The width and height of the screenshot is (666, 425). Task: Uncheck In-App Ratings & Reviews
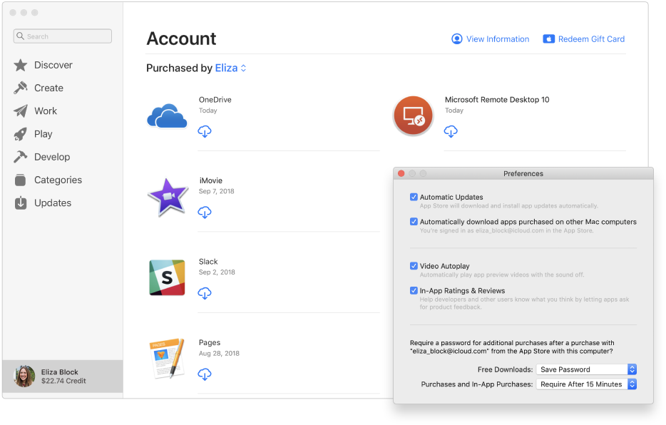(414, 290)
